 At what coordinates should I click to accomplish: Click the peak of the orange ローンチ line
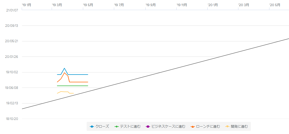[64, 73]
